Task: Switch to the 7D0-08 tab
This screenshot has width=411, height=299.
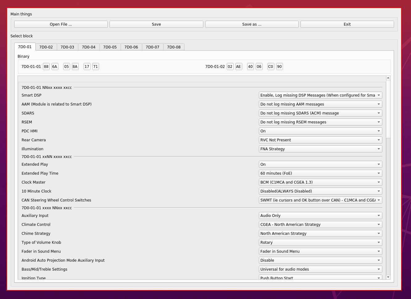Action: coord(174,47)
